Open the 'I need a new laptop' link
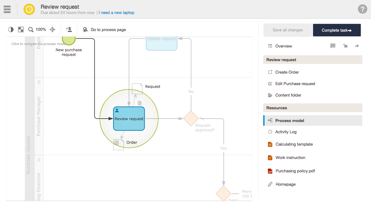This screenshot has height=204, width=371. [116, 13]
